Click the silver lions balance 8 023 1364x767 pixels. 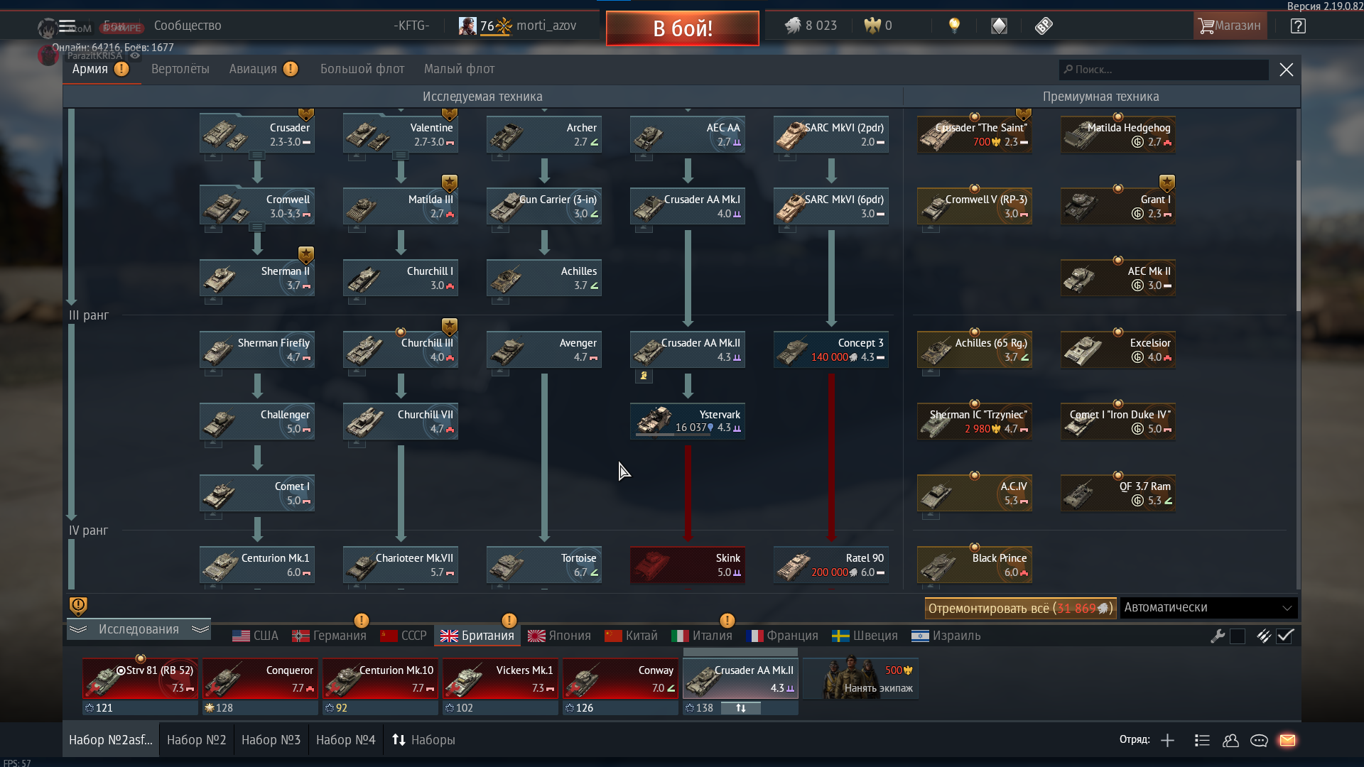click(811, 26)
